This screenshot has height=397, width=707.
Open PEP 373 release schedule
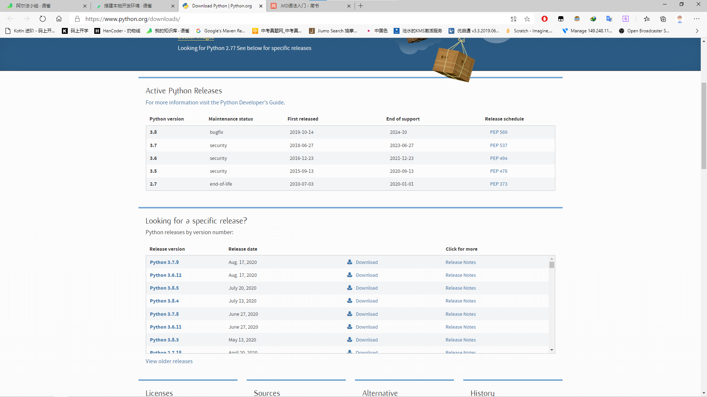point(499,184)
